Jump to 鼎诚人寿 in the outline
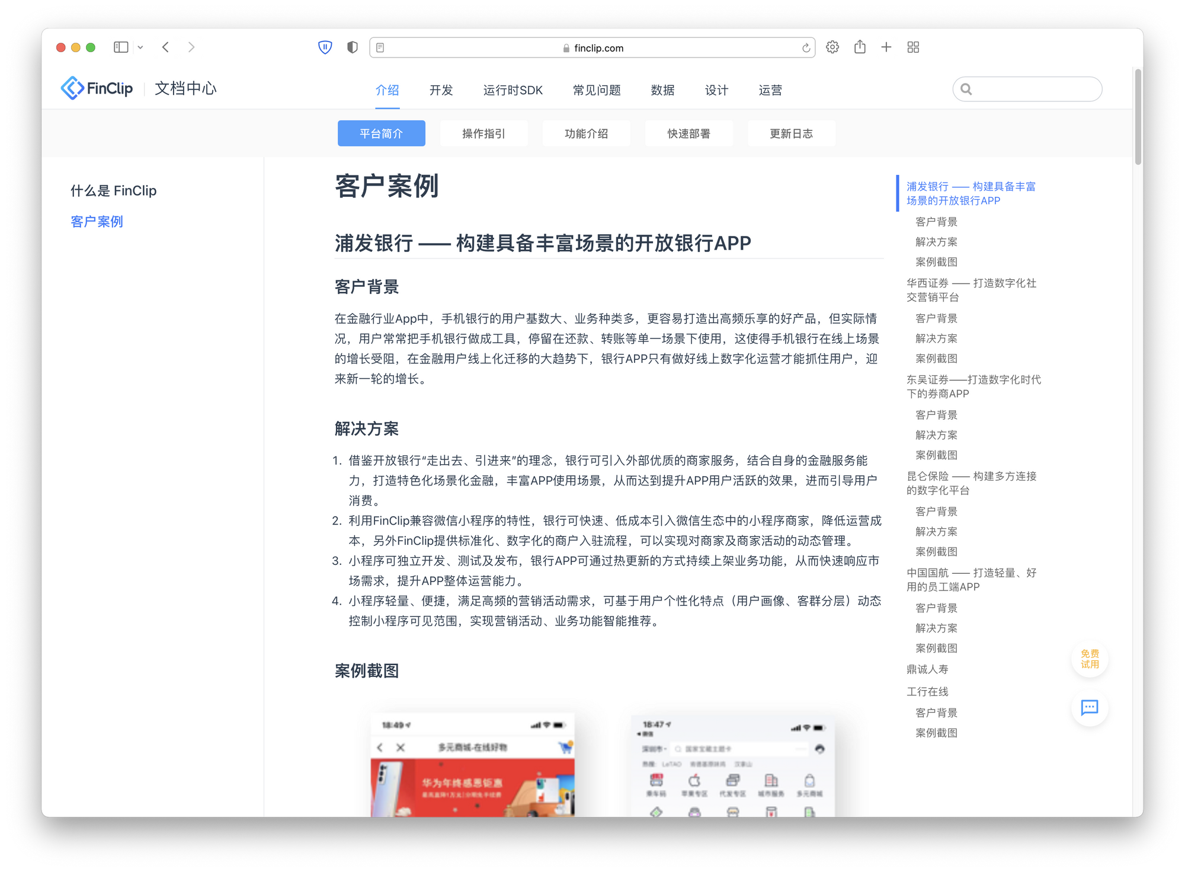Viewport: 1185px width, 872px height. (x=928, y=670)
